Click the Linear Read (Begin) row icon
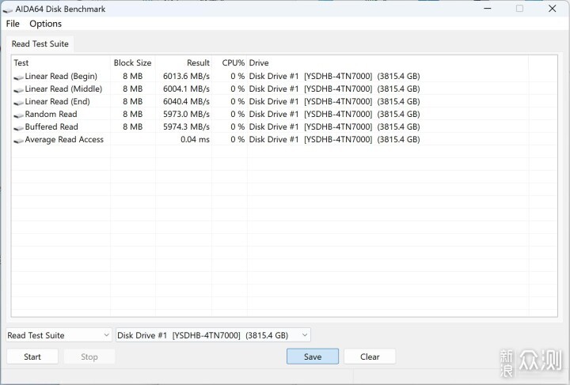The width and height of the screenshot is (570, 385). tap(18, 77)
